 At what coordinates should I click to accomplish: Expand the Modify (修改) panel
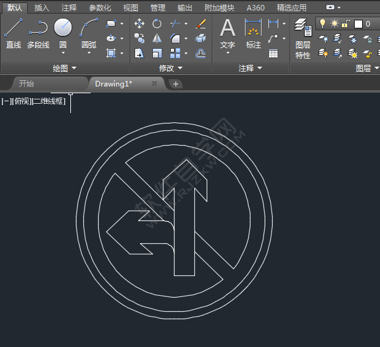coord(171,68)
